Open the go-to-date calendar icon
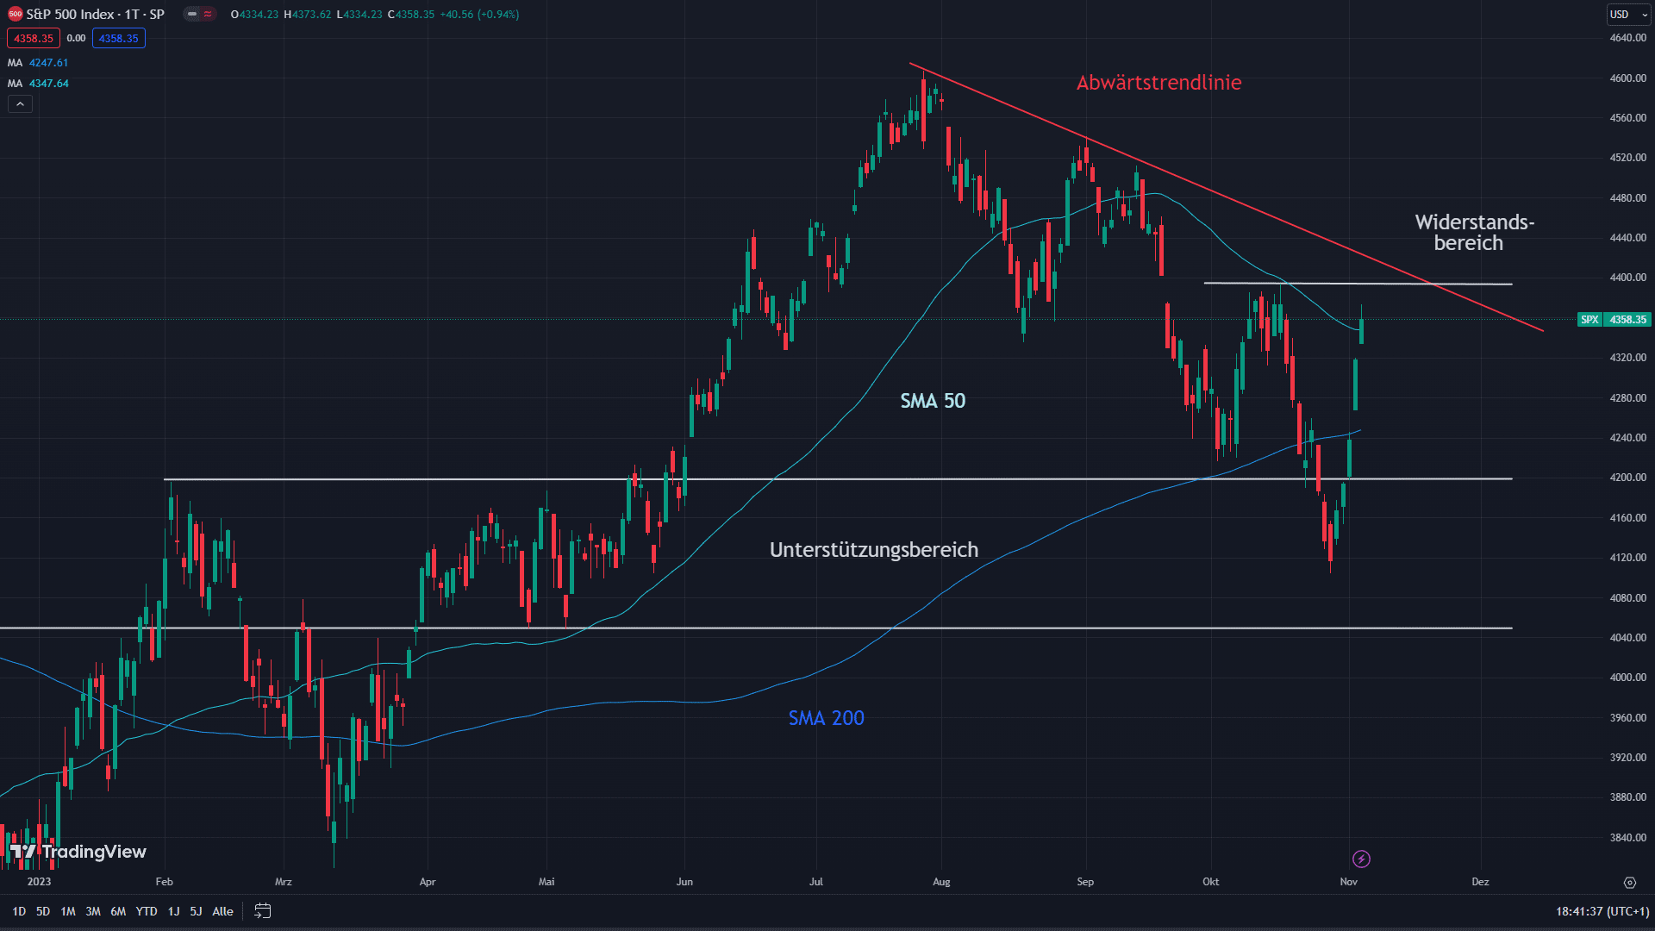Image resolution: width=1655 pixels, height=931 pixels. (x=263, y=911)
